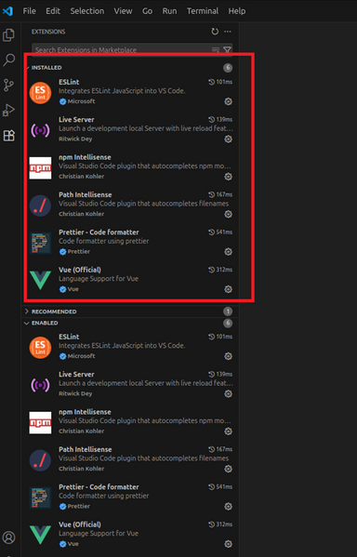
Task: Open the Help menu
Action: 236,11
